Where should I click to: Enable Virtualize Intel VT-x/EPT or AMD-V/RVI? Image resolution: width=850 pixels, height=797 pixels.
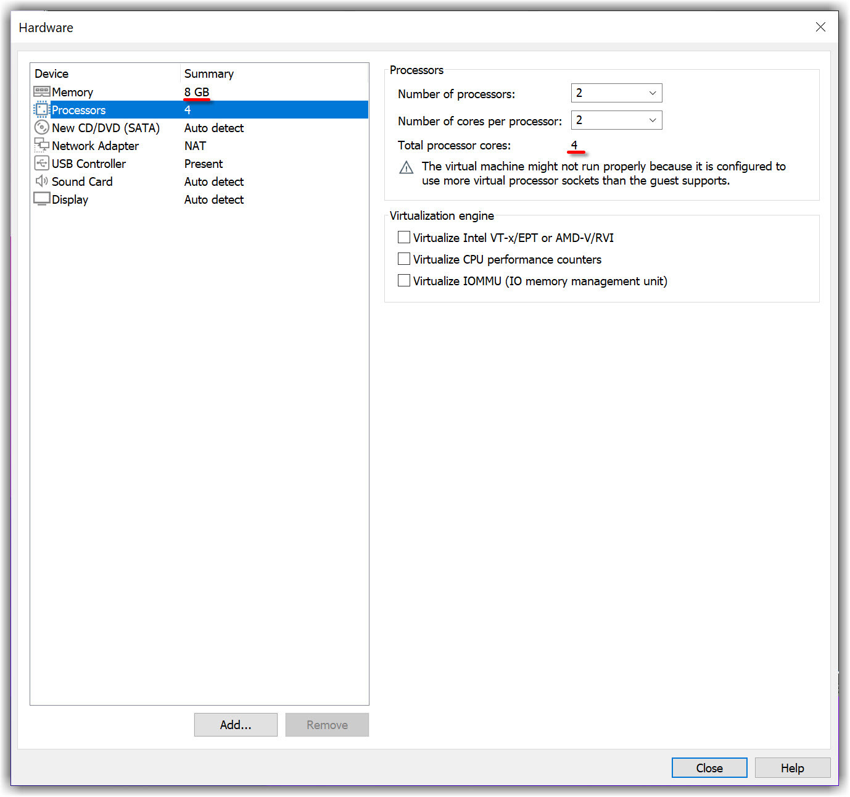[404, 238]
